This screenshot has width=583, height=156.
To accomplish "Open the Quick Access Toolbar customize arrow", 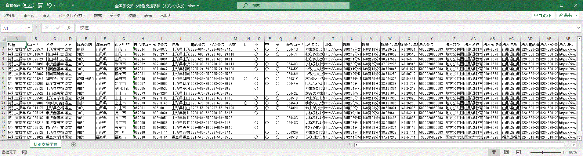I will click(73, 5).
